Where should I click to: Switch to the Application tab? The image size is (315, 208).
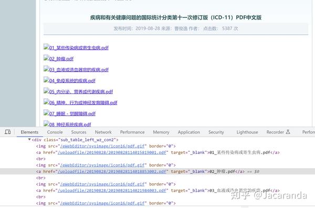coord(189,132)
